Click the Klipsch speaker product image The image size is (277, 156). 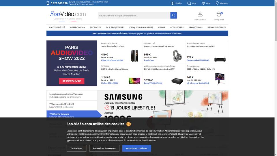click(134, 56)
